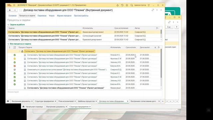
Task: Click exclamation importance column header icon
Action: (x=10, y=47)
